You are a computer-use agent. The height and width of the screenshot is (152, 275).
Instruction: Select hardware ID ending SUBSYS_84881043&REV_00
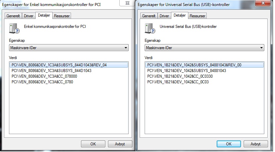pos(204,65)
